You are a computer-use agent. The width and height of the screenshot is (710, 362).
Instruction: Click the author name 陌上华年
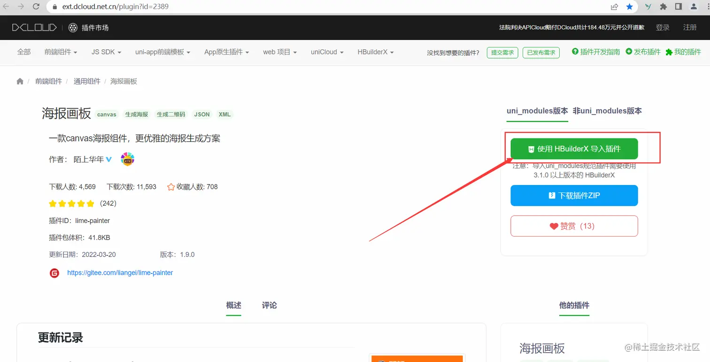coord(89,160)
